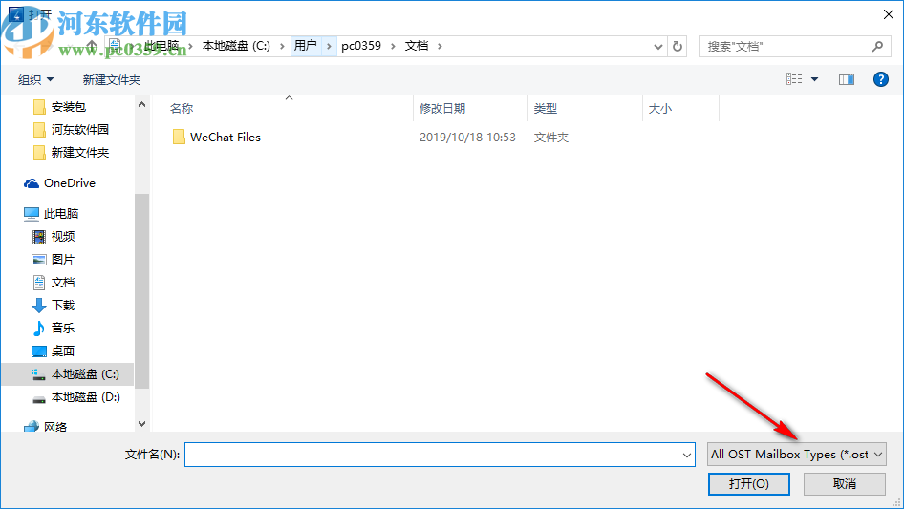
Task: Click the sidebar scroll up arrow
Action: coord(141,104)
